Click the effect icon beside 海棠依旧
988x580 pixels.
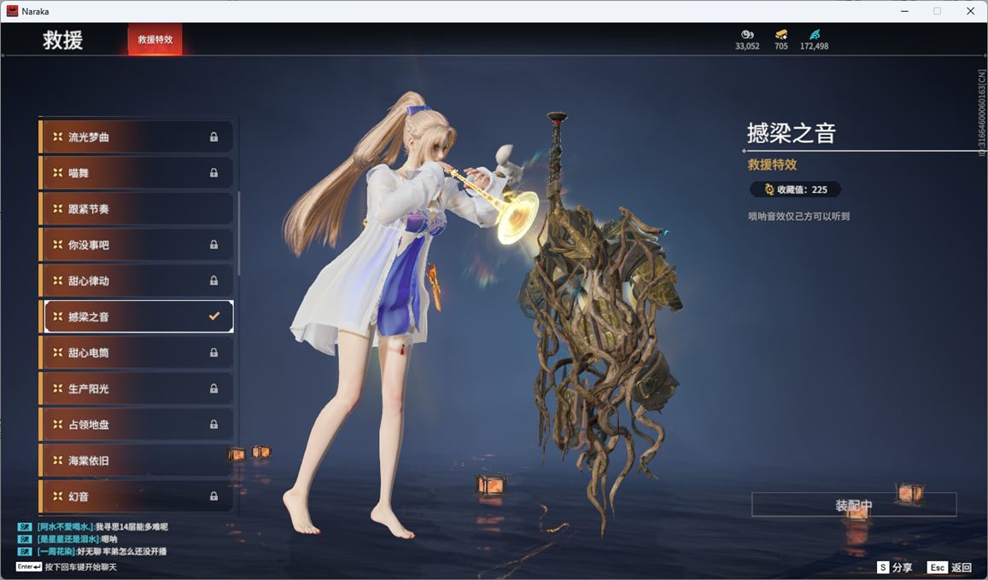coord(58,460)
